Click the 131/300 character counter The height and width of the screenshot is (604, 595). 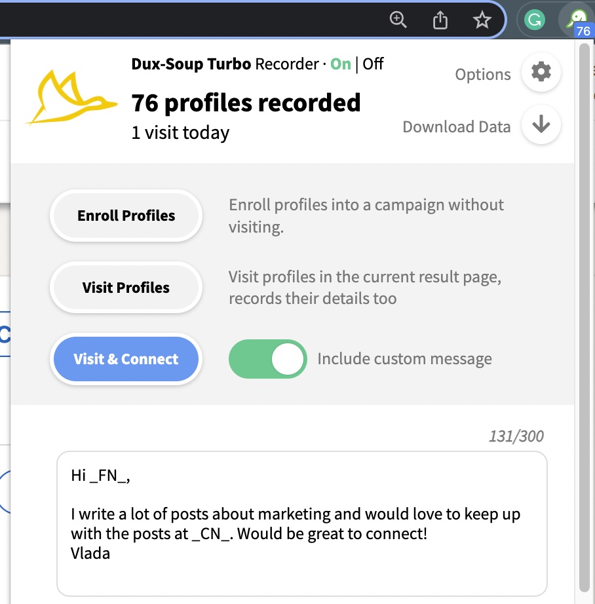[516, 436]
